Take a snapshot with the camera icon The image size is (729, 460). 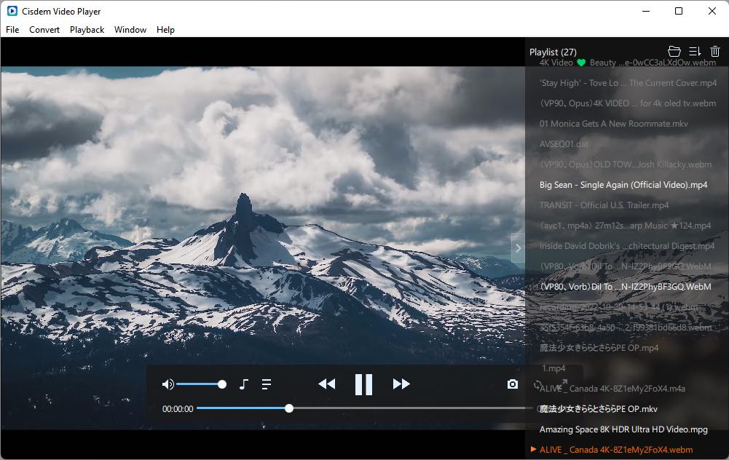tap(513, 384)
